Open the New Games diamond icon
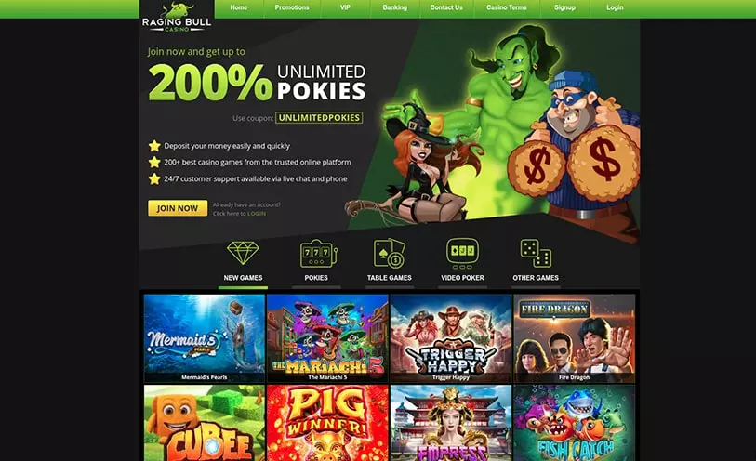756x461 pixels. (243, 253)
